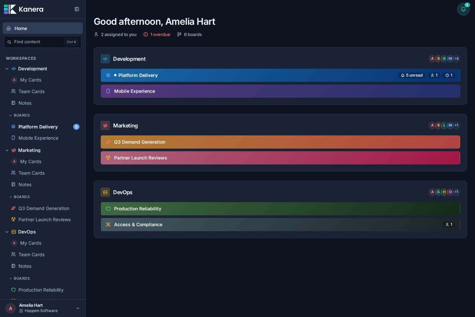
Task: Click the L member avatar in Marketing card
Action: pos(444,125)
